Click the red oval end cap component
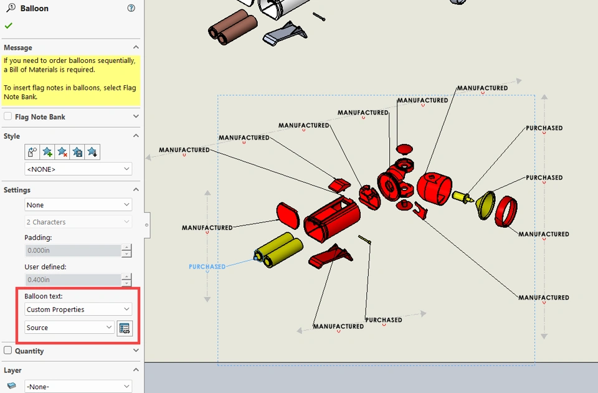 click(x=288, y=215)
